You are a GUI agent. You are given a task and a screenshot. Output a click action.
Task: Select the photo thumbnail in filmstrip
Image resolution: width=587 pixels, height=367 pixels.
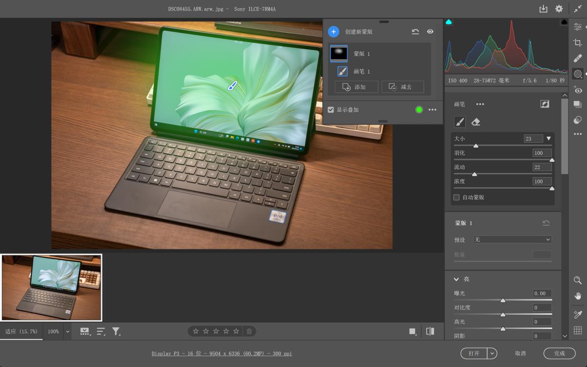51,287
